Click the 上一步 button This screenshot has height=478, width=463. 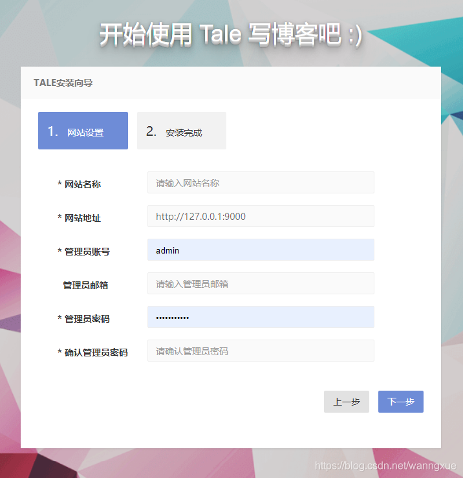347,402
